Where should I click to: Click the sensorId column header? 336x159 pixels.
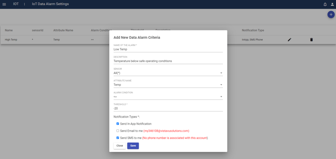tap(38, 30)
